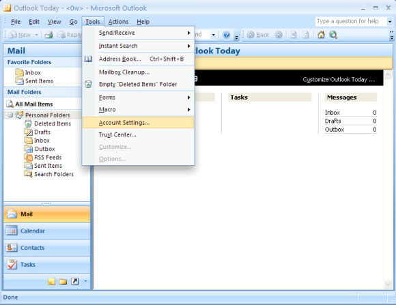Click the Messages column header

(351, 97)
